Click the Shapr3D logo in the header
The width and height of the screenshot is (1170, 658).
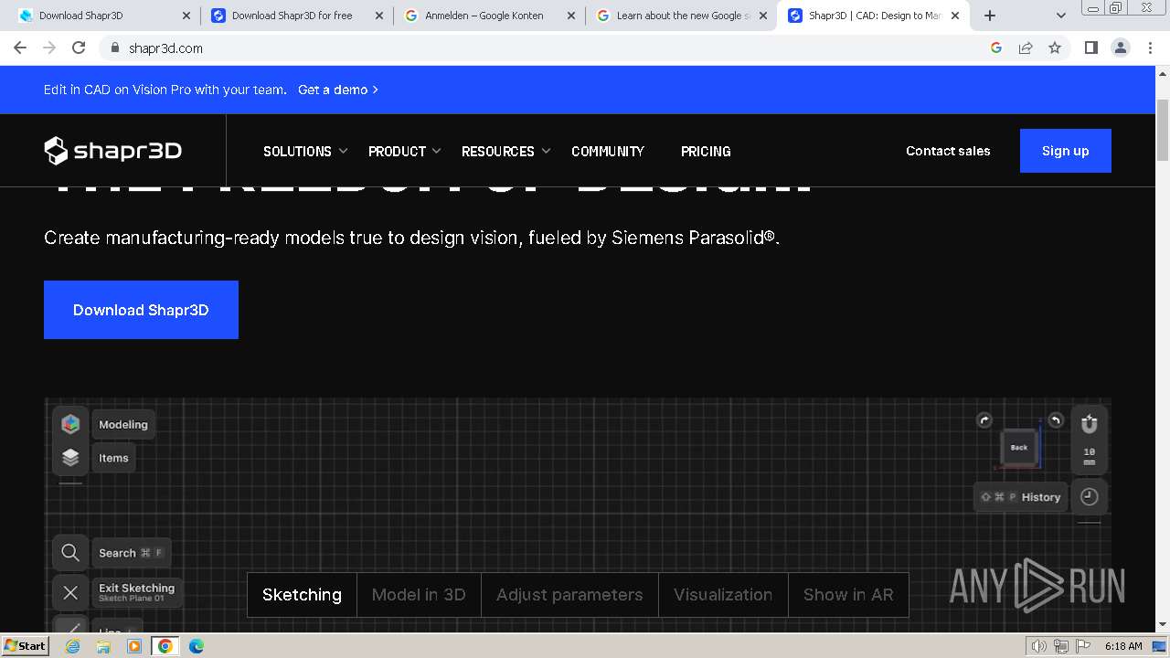pyautogui.click(x=113, y=151)
